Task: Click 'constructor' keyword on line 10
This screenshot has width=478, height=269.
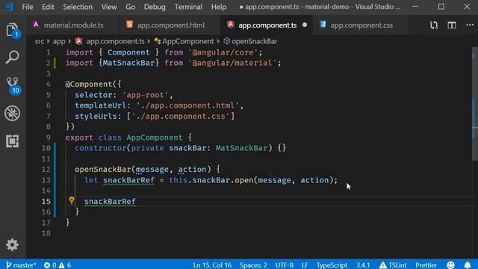Action: pos(101,148)
